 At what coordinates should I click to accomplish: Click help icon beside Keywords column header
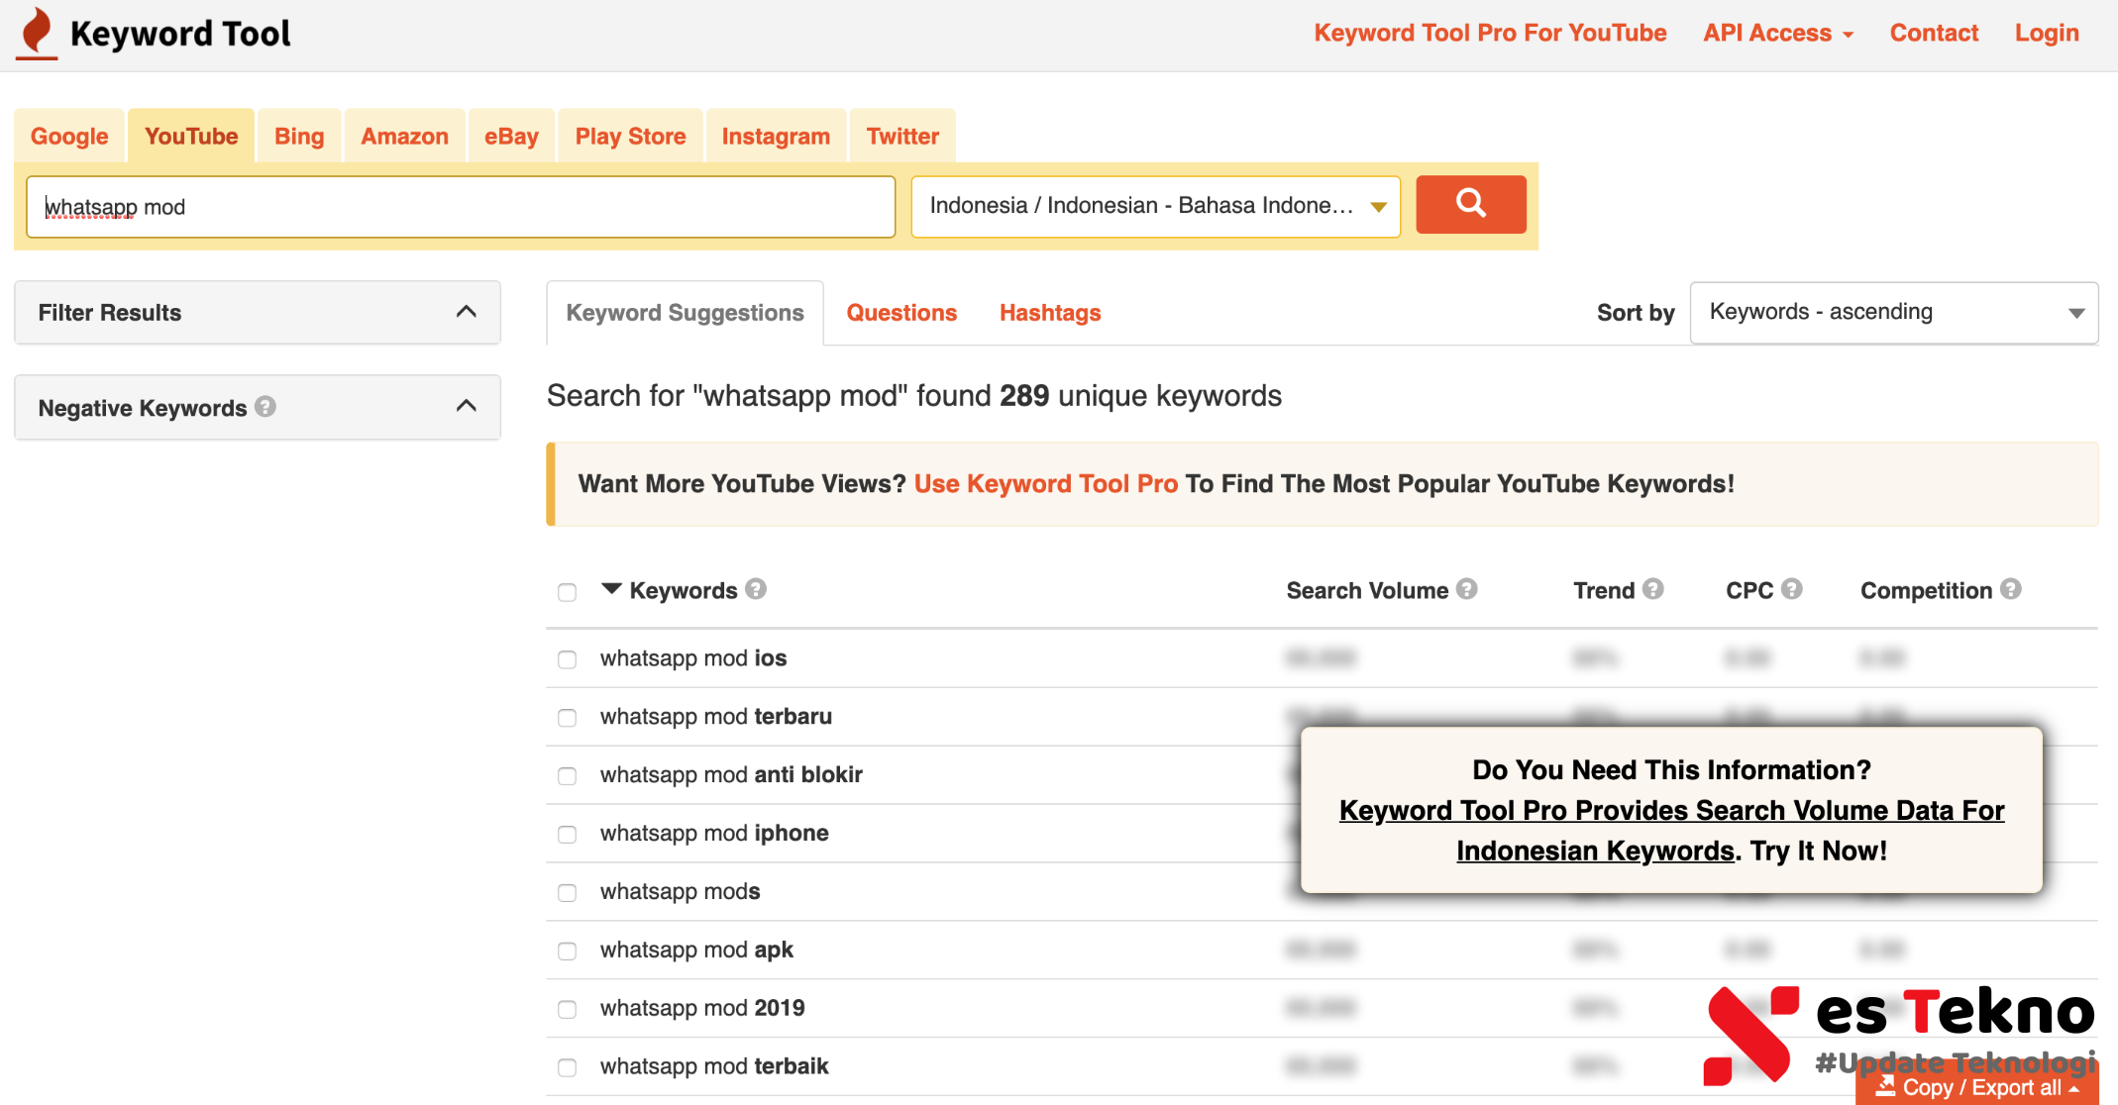[x=756, y=589]
